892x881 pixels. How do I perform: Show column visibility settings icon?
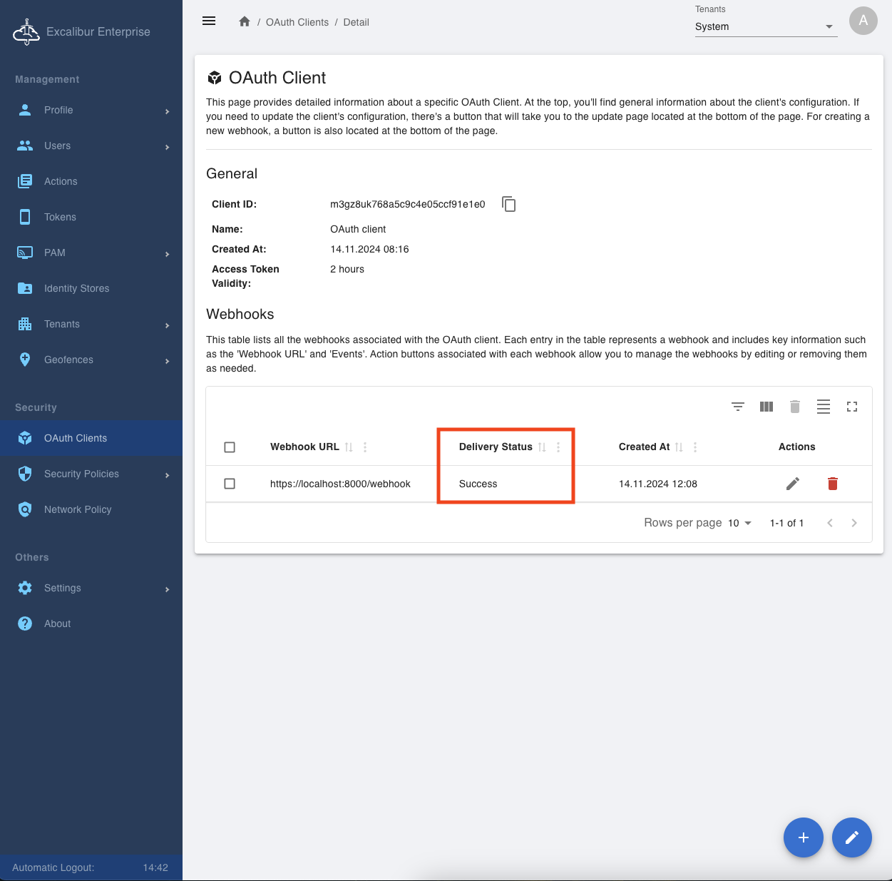[x=767, y=407]
